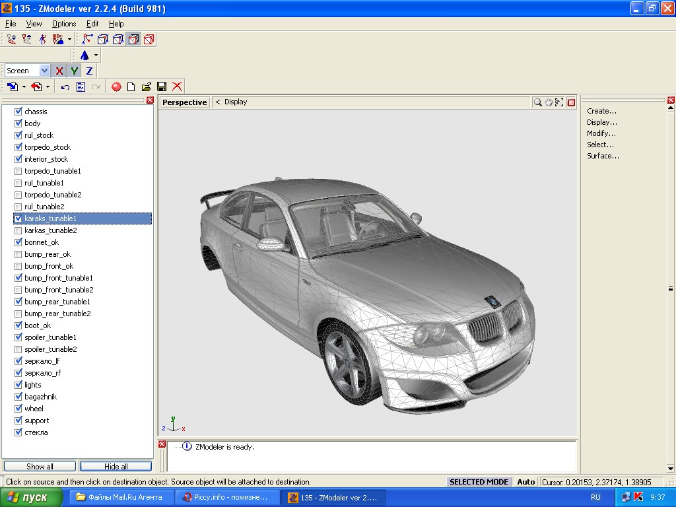Viewport: 676px width, 507px height.
Task: Click the red X close scene icon
Action: click(177, 86)
